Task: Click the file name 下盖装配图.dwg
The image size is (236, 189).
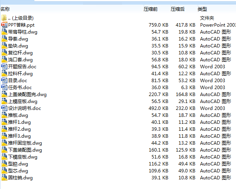Action: tap(25, 150)
